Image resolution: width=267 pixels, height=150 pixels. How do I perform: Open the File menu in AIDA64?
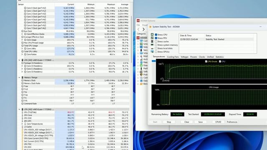138,25
